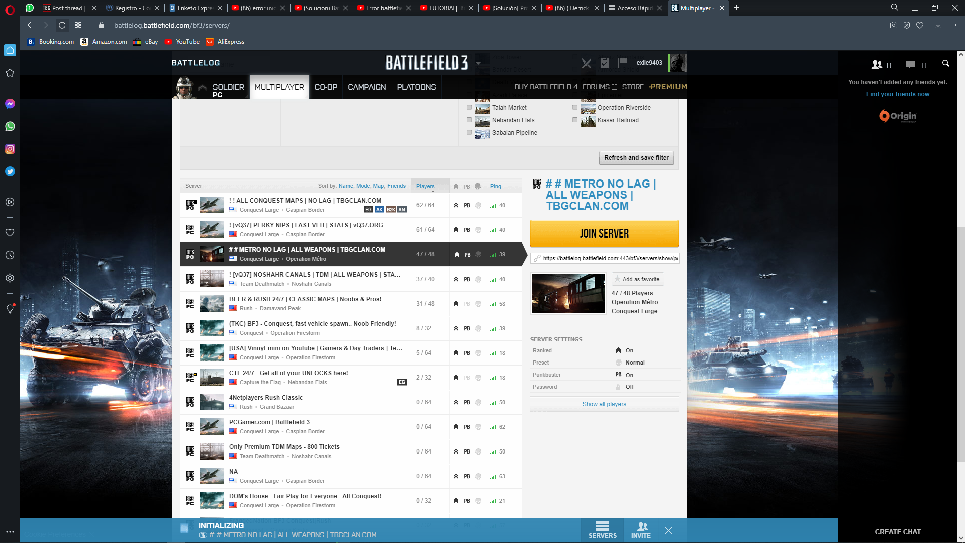Open the Campaign navigation tab

click(x=367, y=87)
